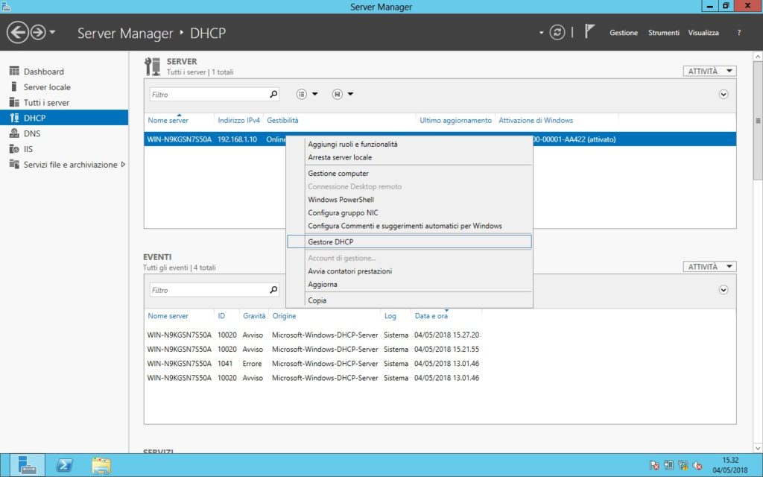This screenshot has width=763, height=477.
Task: Expand the Server section filter criteria chevron
Action: [x=724, y=95]
